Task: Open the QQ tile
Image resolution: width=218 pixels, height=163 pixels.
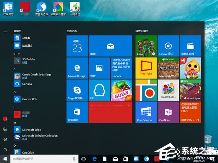Action: point(99,90)
